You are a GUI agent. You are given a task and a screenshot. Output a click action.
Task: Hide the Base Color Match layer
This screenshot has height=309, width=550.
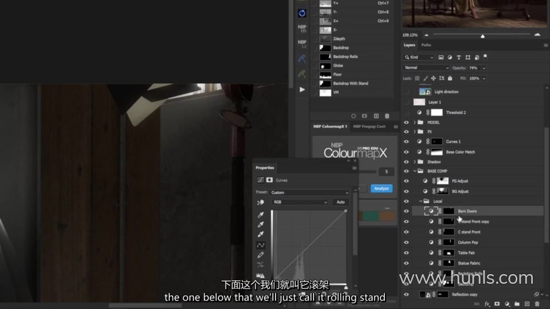pos(406,152)
